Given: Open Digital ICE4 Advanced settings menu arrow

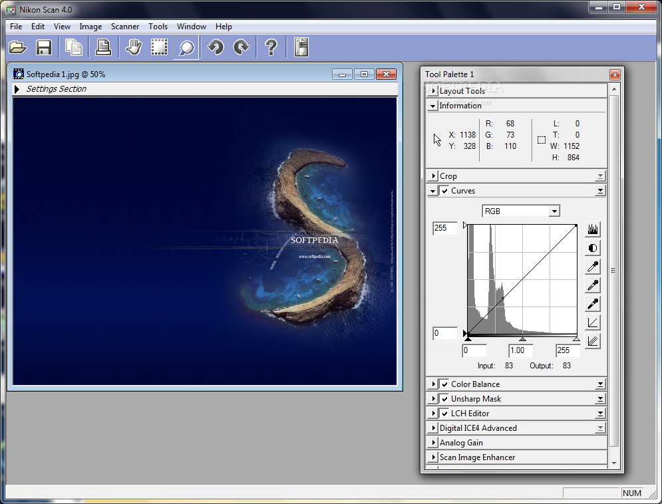Looking at the screenshot, I should click(x=600, y=428).
